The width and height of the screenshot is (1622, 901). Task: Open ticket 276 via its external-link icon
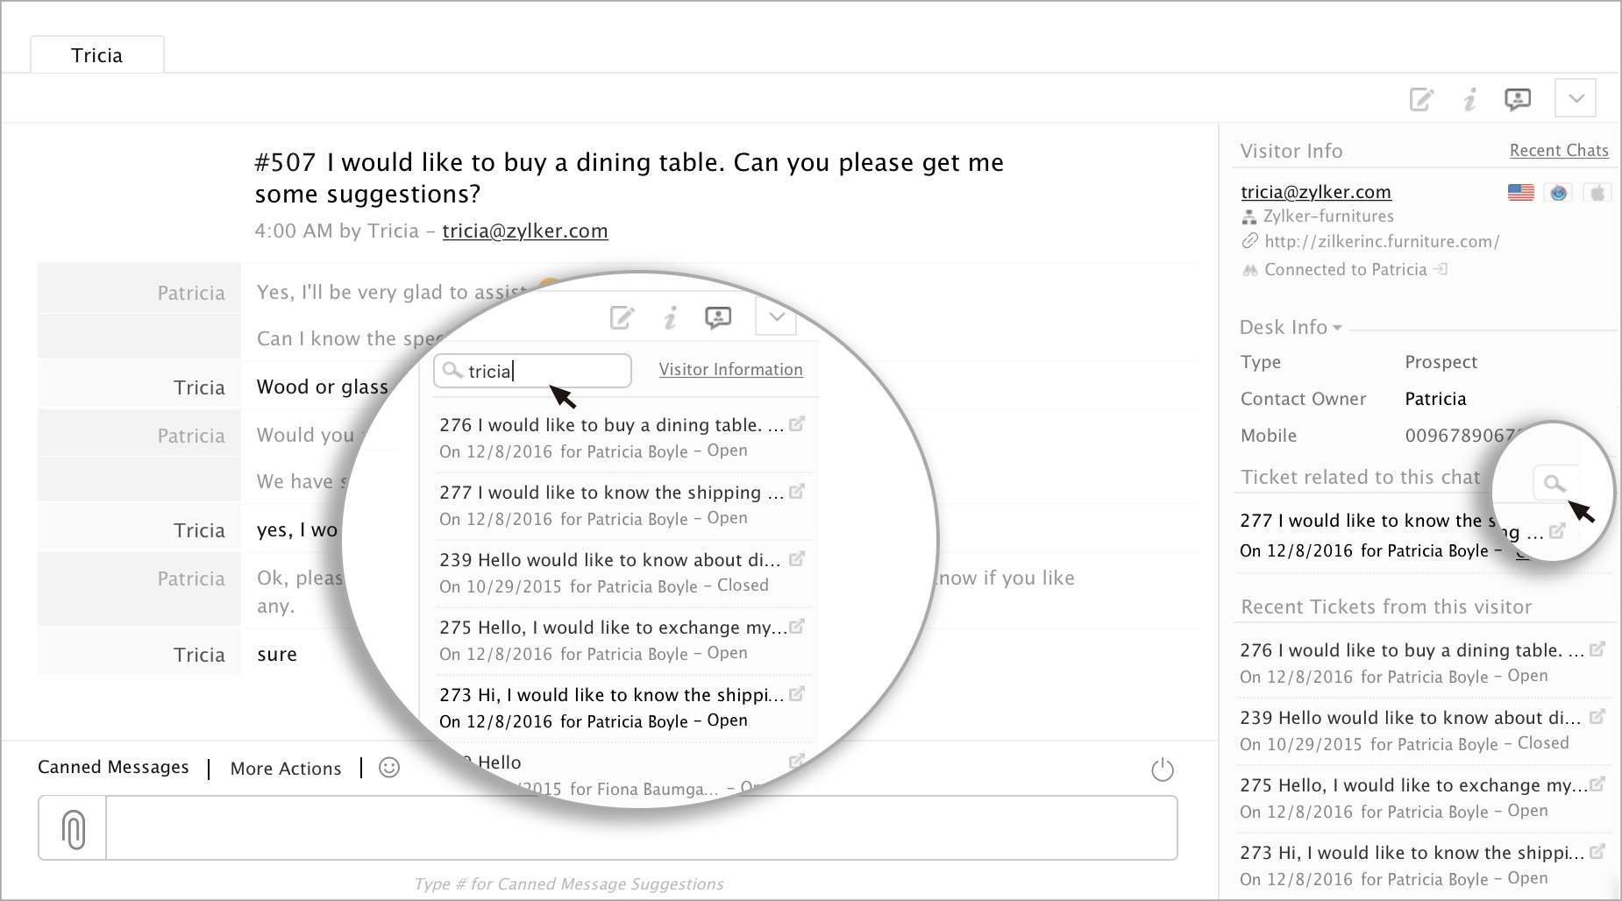click(1597, 649)
